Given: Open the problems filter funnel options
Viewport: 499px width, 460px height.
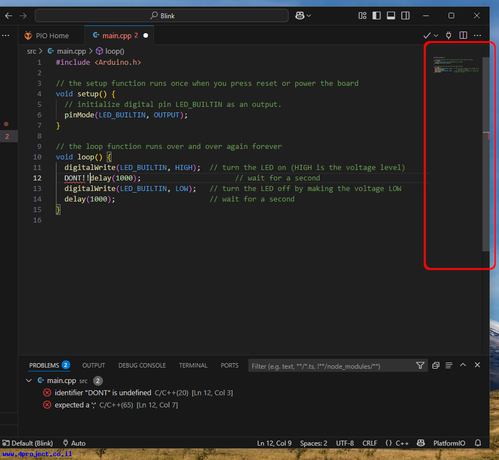Looking at the screenshot, I should point(420,365).
